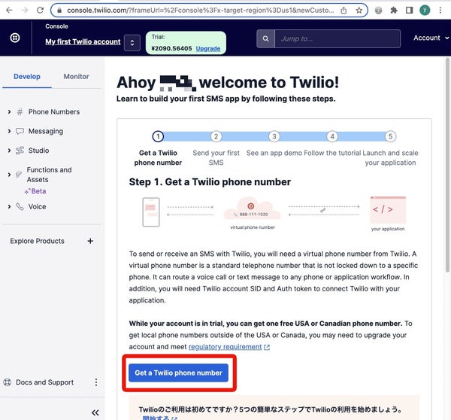Go to step 3 See an app demo
451x420 pixels.
274,136
